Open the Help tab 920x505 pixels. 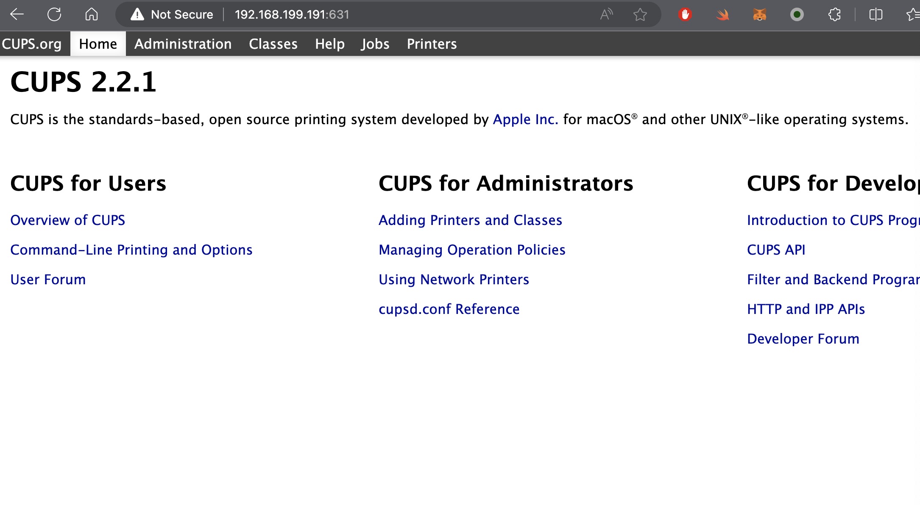point(330,44)
